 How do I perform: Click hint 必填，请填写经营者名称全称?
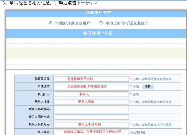coord(152,79)
